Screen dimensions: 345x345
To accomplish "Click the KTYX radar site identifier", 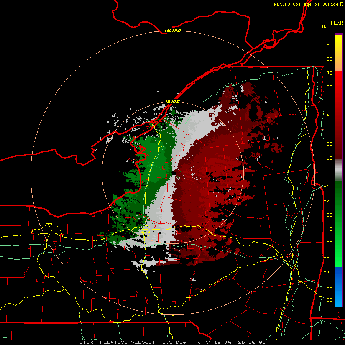I will (204, 342).
